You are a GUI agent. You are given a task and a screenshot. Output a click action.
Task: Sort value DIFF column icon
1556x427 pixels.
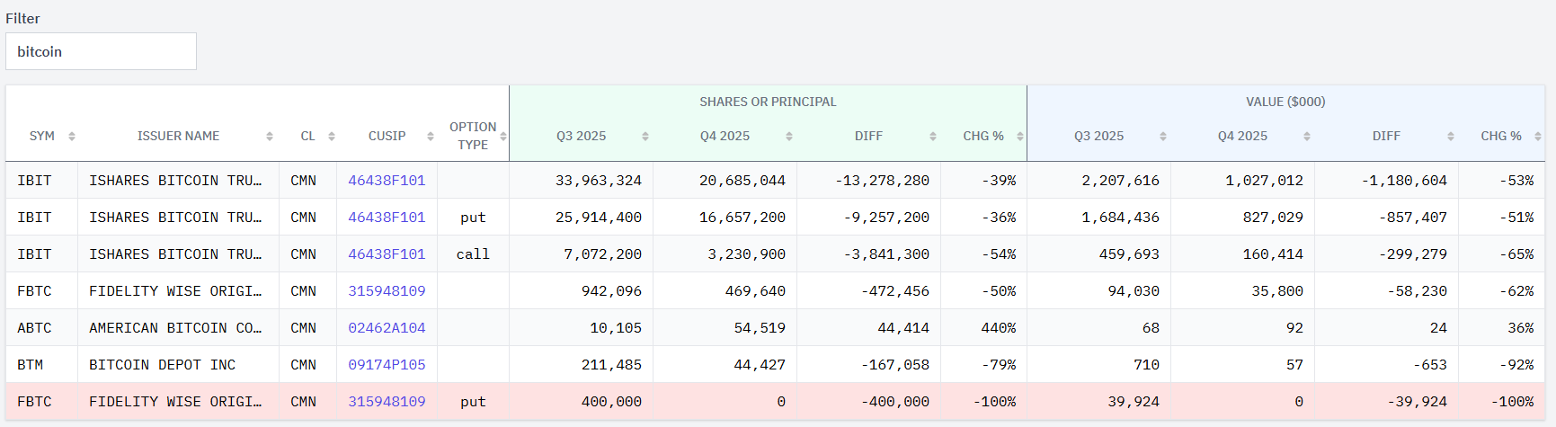pos(1451,137)
